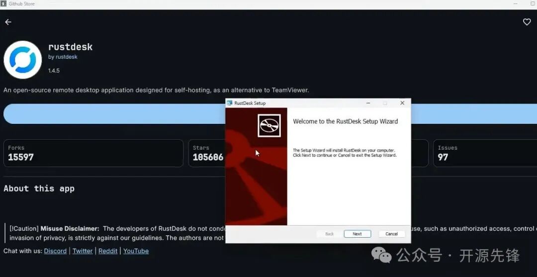The height and width of the screenshot is (277, 537).
Task: Open the YouTube link
Action: [136, 251]
